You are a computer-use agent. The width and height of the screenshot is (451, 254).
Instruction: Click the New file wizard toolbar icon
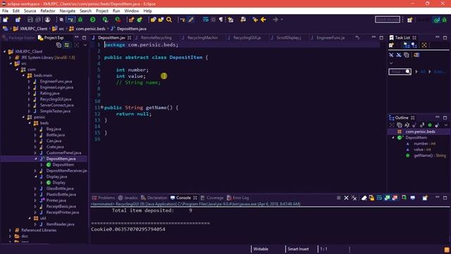6,20
